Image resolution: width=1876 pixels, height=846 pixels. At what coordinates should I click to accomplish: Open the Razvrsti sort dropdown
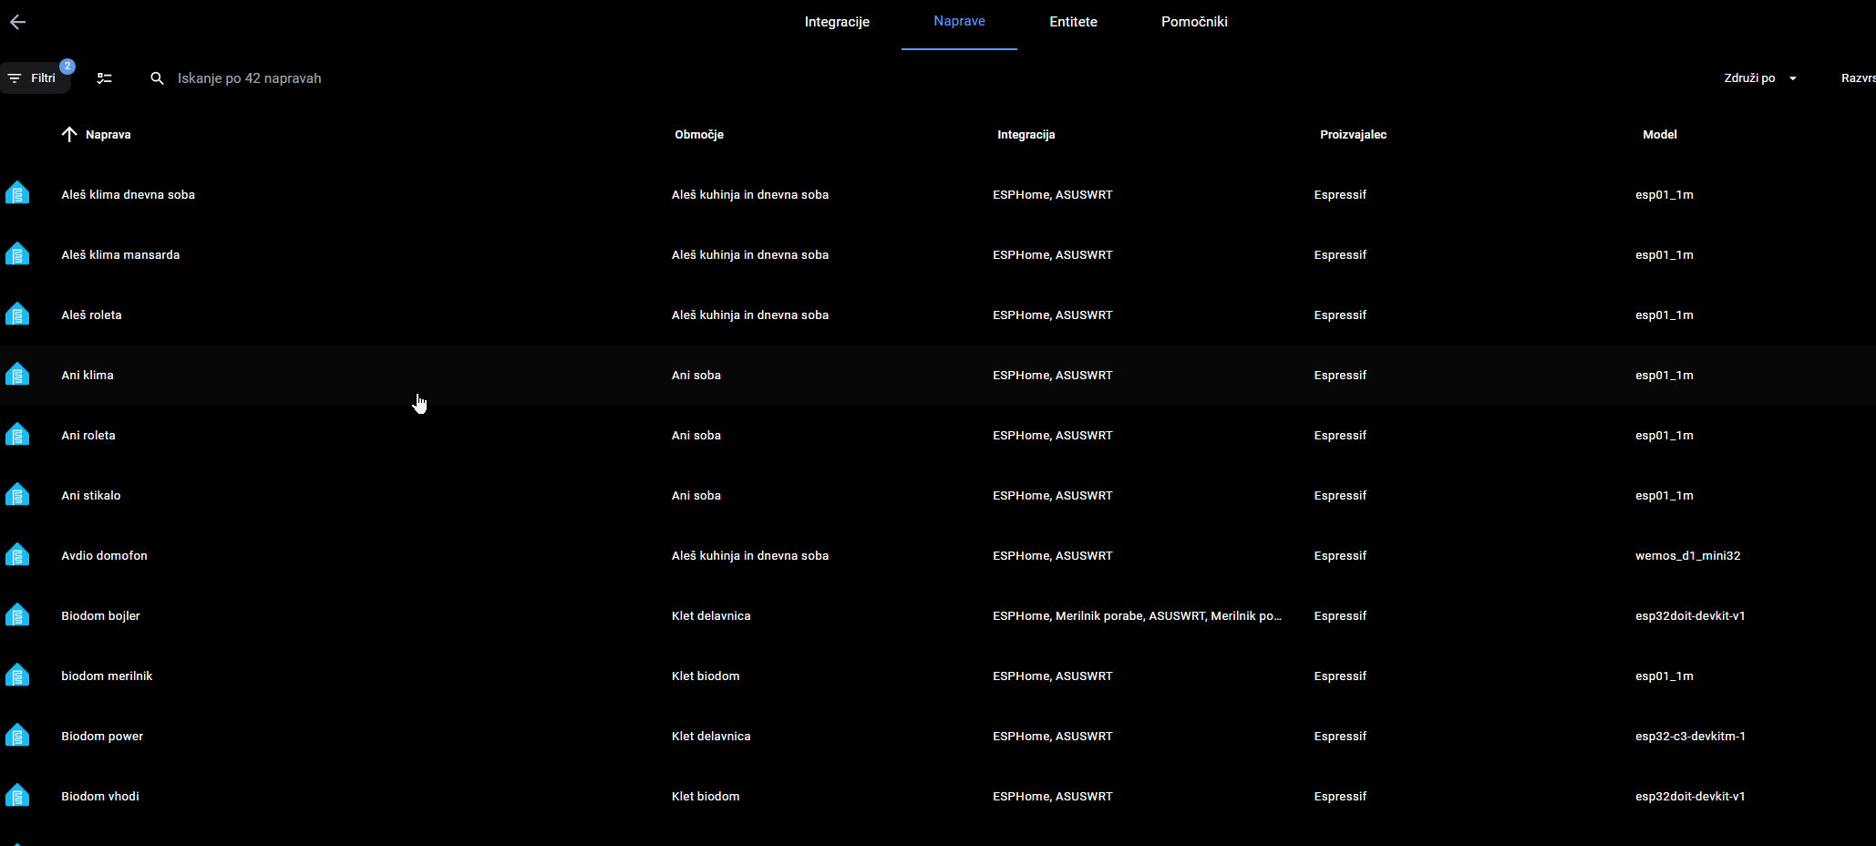(x=1858, y=78)
